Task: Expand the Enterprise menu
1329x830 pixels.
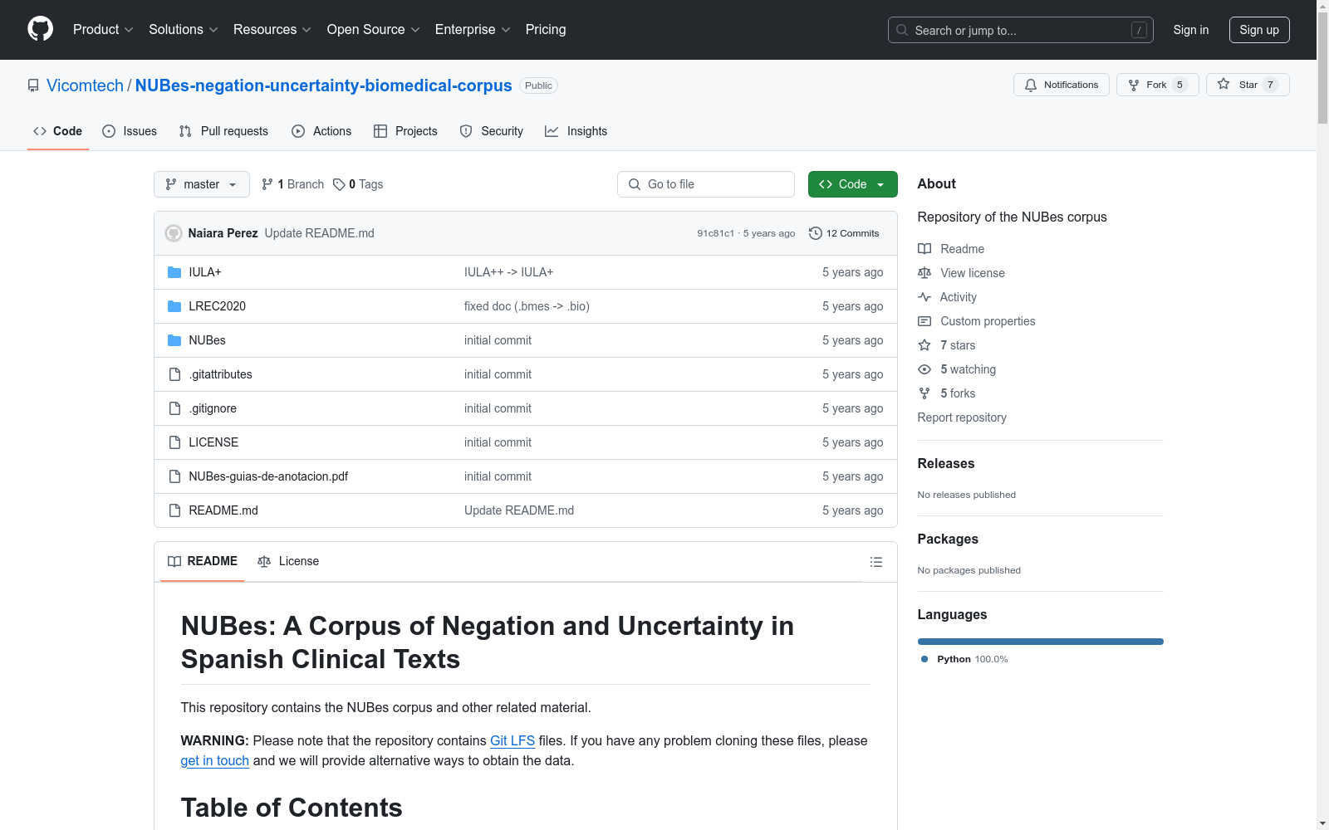Action: (x=473, y=29)
